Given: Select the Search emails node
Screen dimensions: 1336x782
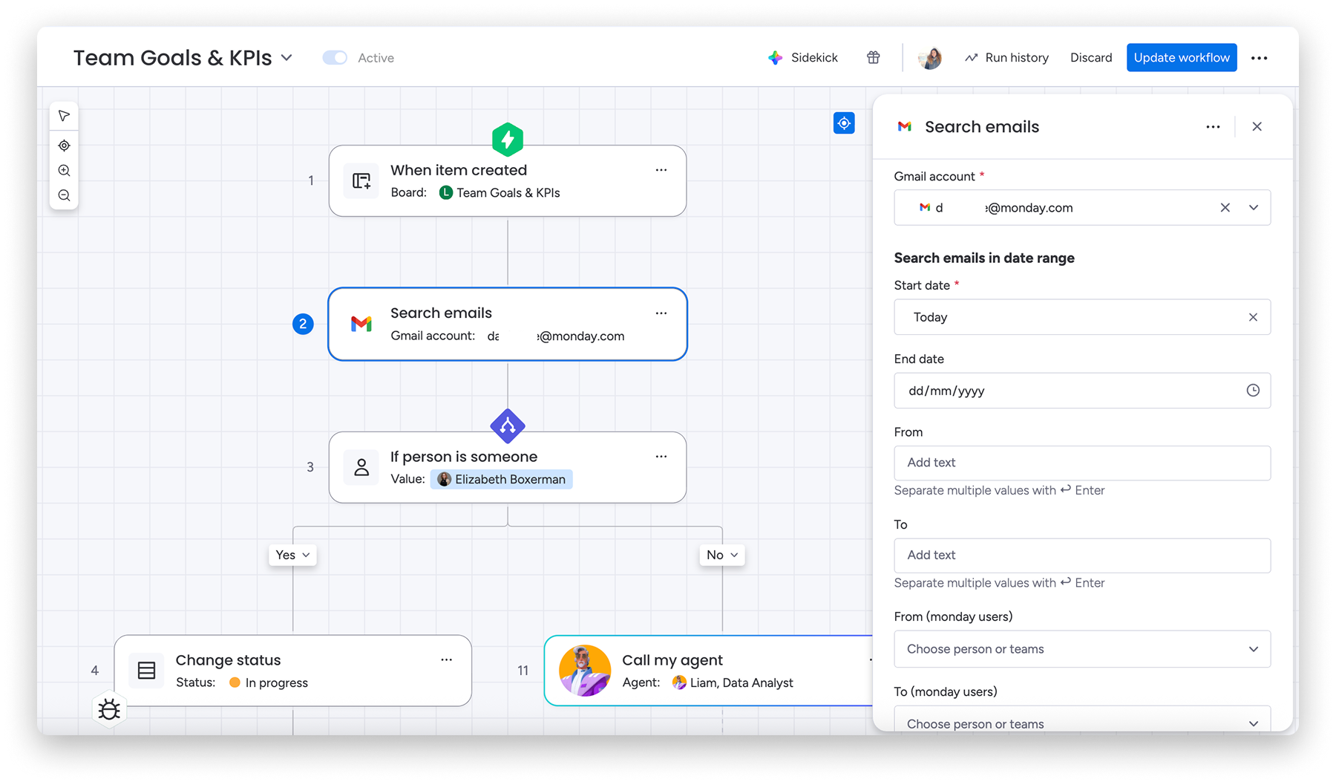Looking at the screenshot, I should (508, 325).
